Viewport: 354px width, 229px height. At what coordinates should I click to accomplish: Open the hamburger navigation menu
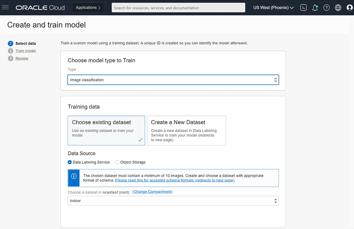point(5,7)
